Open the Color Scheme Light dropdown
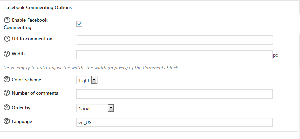 [x=87, y=80]
